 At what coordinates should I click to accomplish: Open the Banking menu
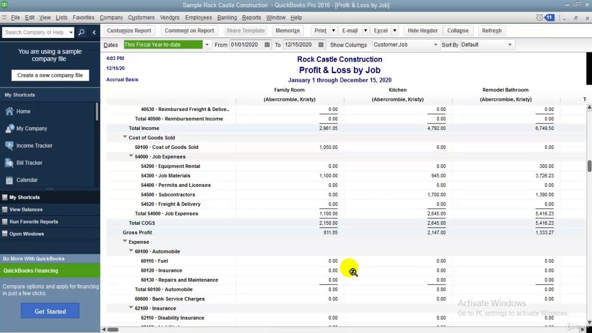[227, 18]
